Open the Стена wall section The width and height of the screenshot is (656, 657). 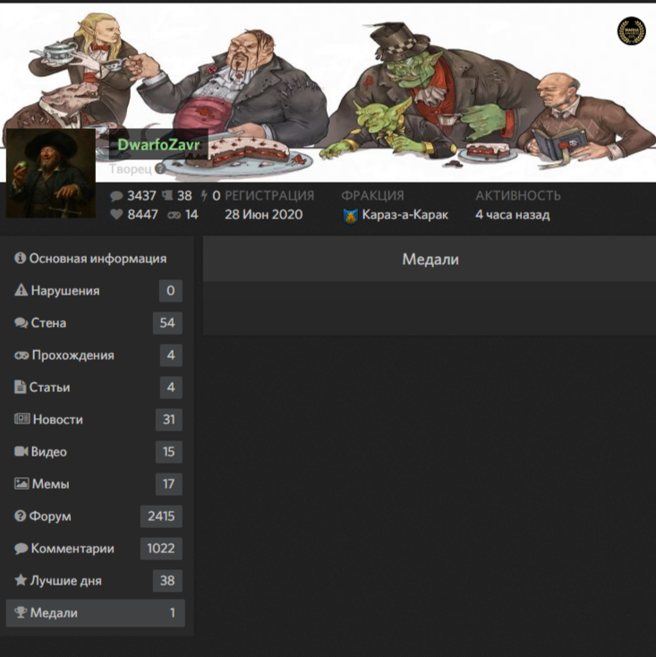pyautogui.click(x=96, y=323)
